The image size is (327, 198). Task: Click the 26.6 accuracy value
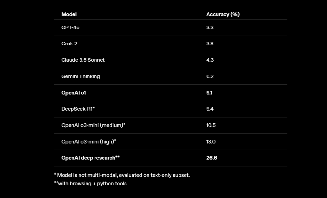[x=211, y=158]
